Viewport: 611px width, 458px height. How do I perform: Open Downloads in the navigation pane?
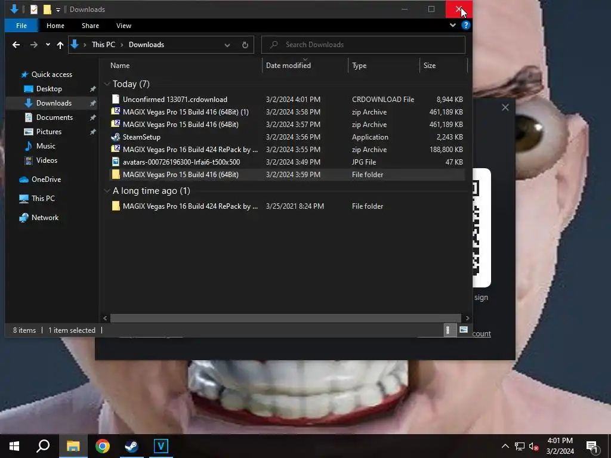coord(54,103)
